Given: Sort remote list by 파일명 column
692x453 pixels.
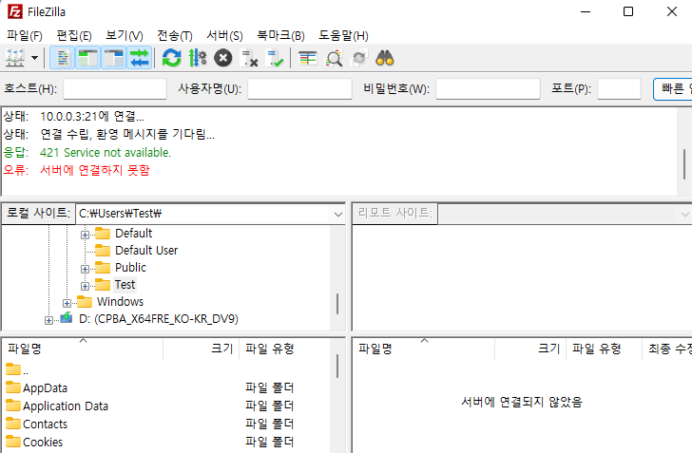Looking at the screenshot, I should (x=424, y=349).
